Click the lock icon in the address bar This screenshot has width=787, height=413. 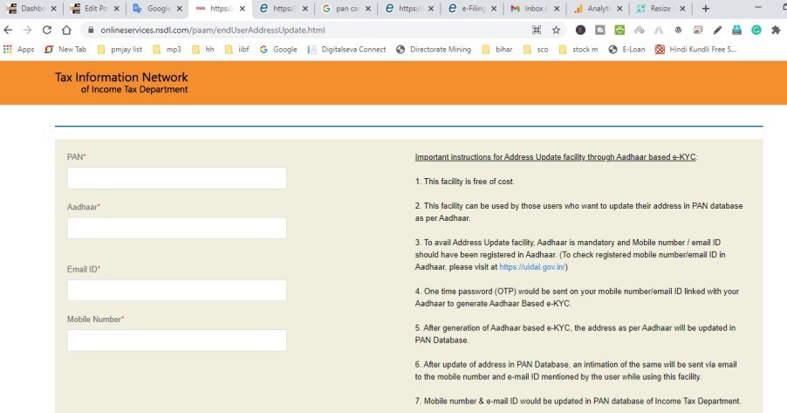91,31
